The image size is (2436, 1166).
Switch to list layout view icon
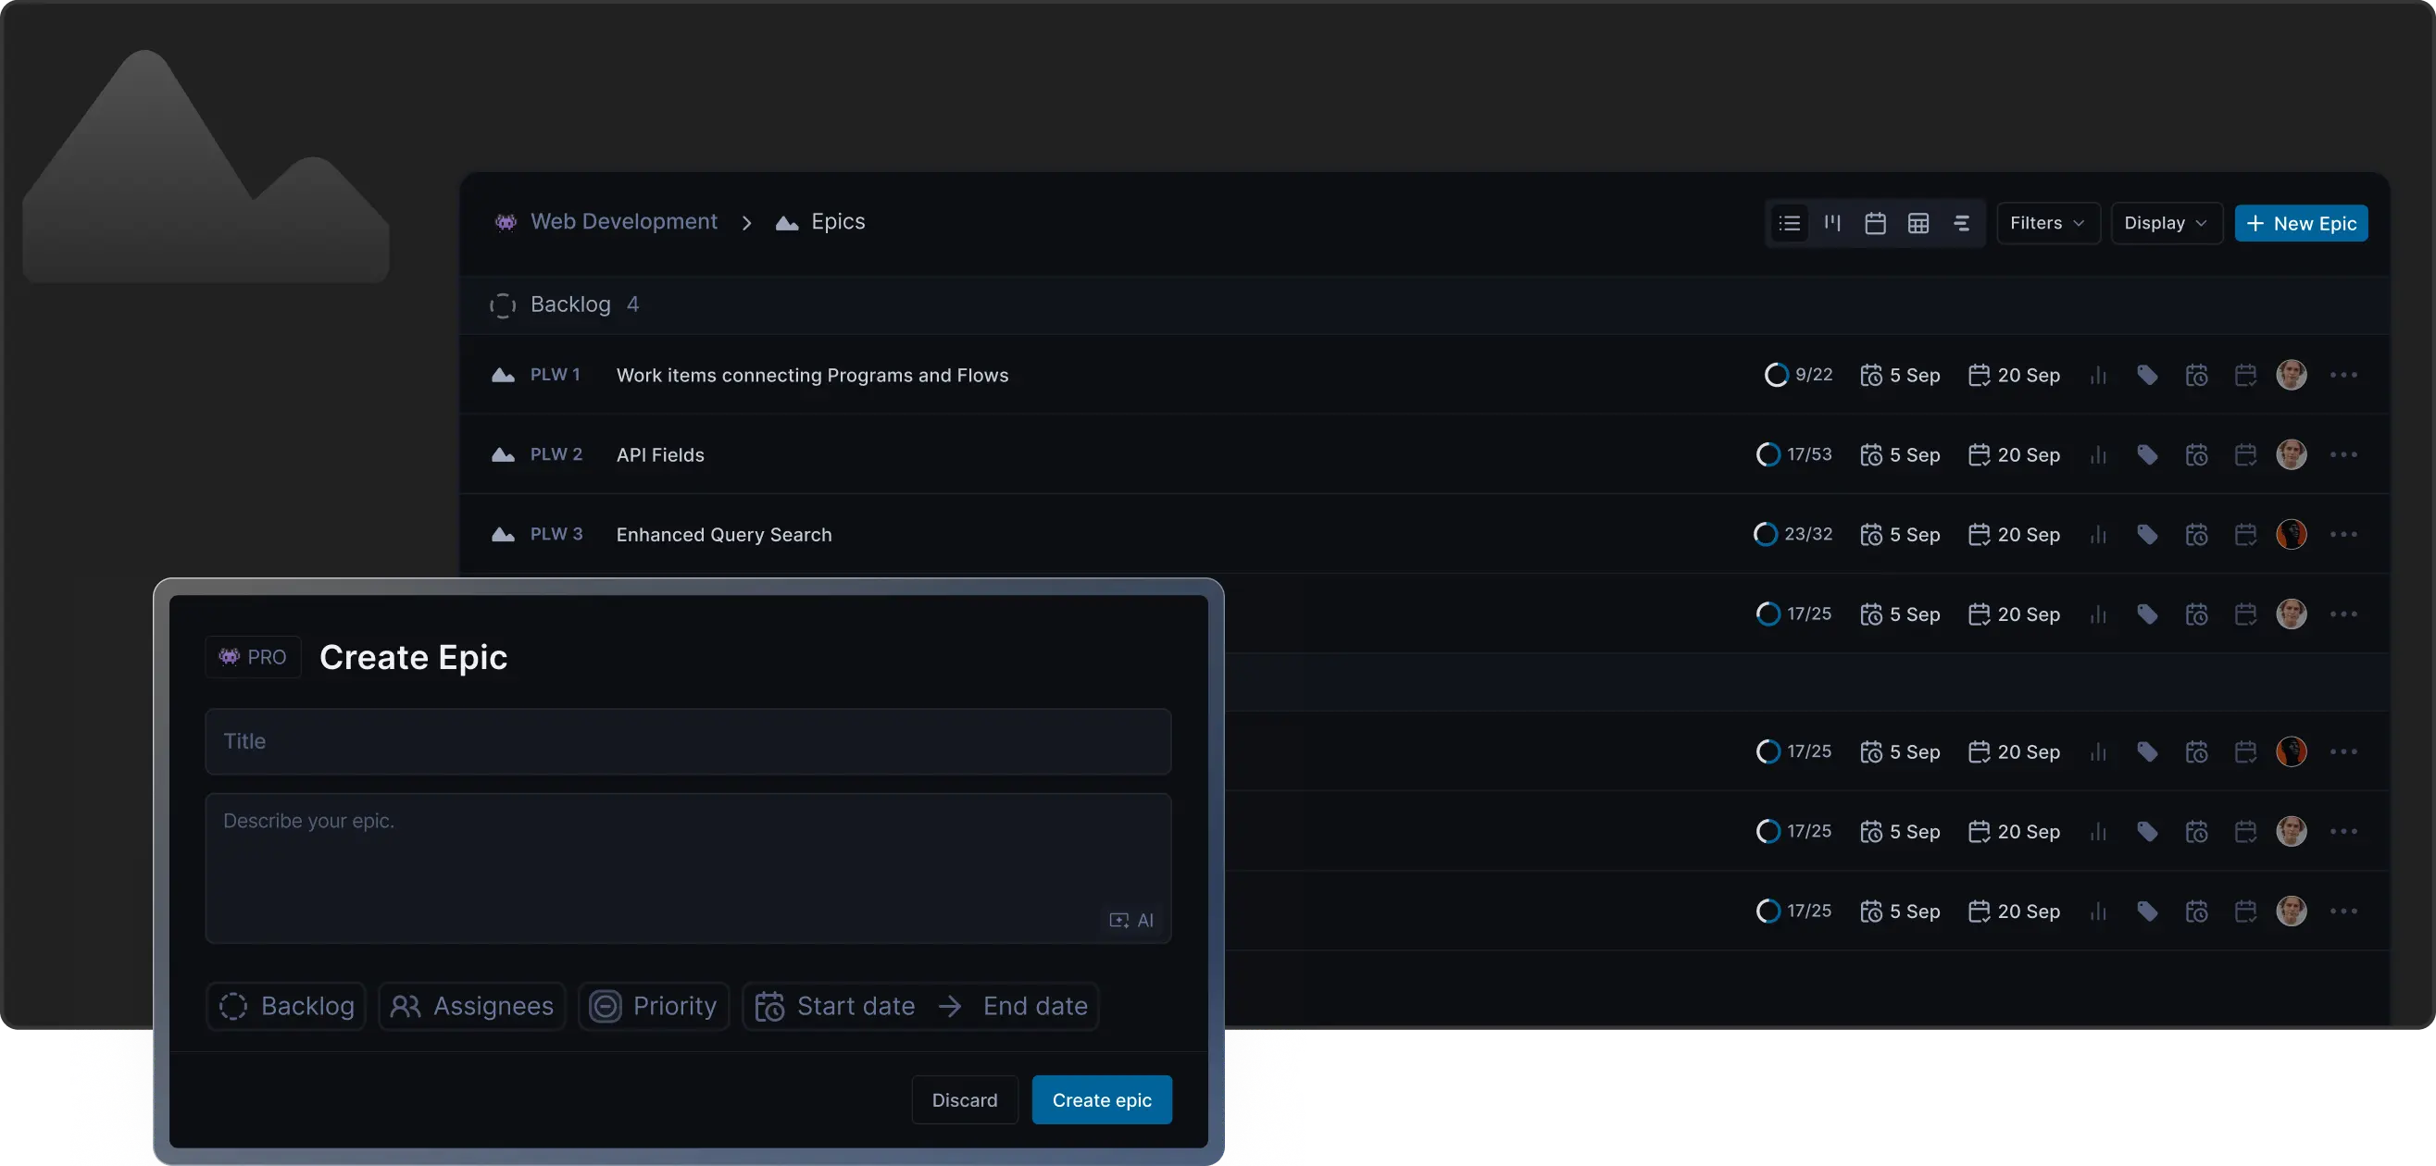(1789, 223)
